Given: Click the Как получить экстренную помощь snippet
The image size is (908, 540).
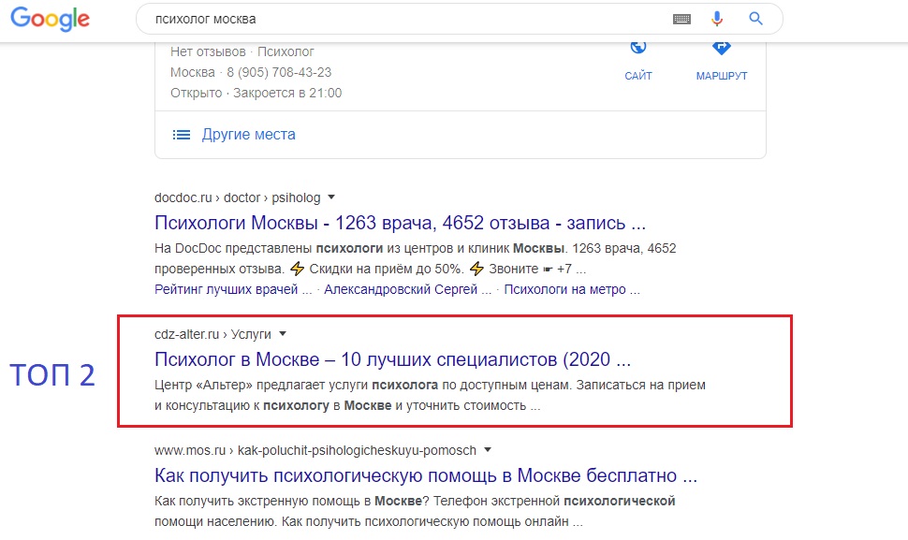Looking at the screenshot, I should click(415, 511).
